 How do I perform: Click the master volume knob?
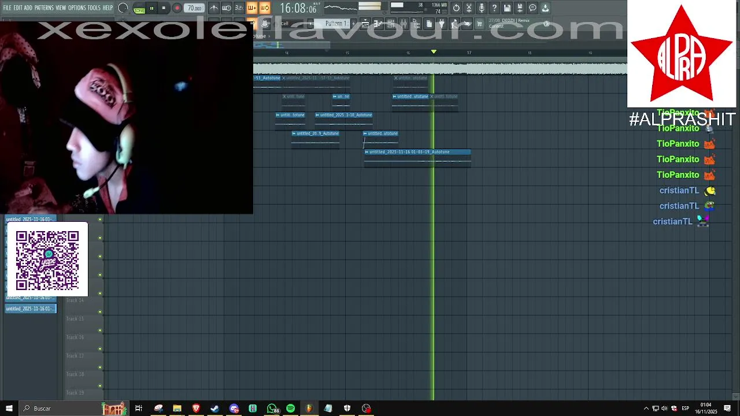coord(123,8)
